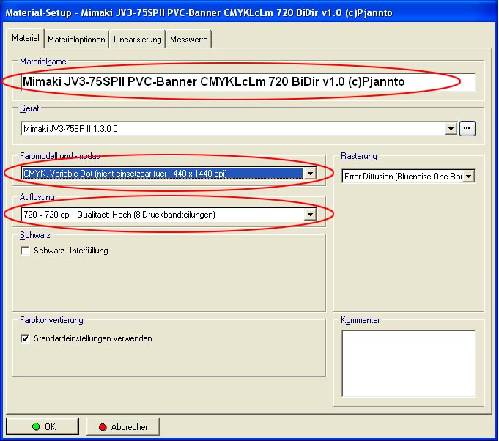This screenshot has height=441, width=499.
Task: Uncheck Standardeinstellungen verwenden
Action: tap(26, 338)
